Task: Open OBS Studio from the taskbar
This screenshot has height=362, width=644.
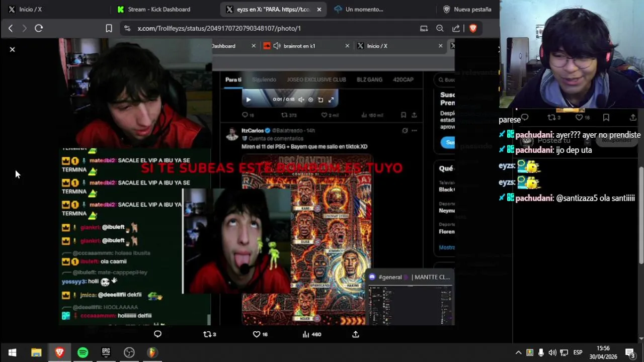Action: coord(129,352)
